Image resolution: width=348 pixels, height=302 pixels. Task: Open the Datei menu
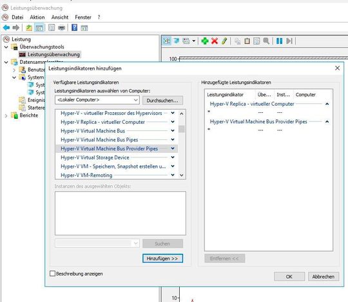point(17,17)
